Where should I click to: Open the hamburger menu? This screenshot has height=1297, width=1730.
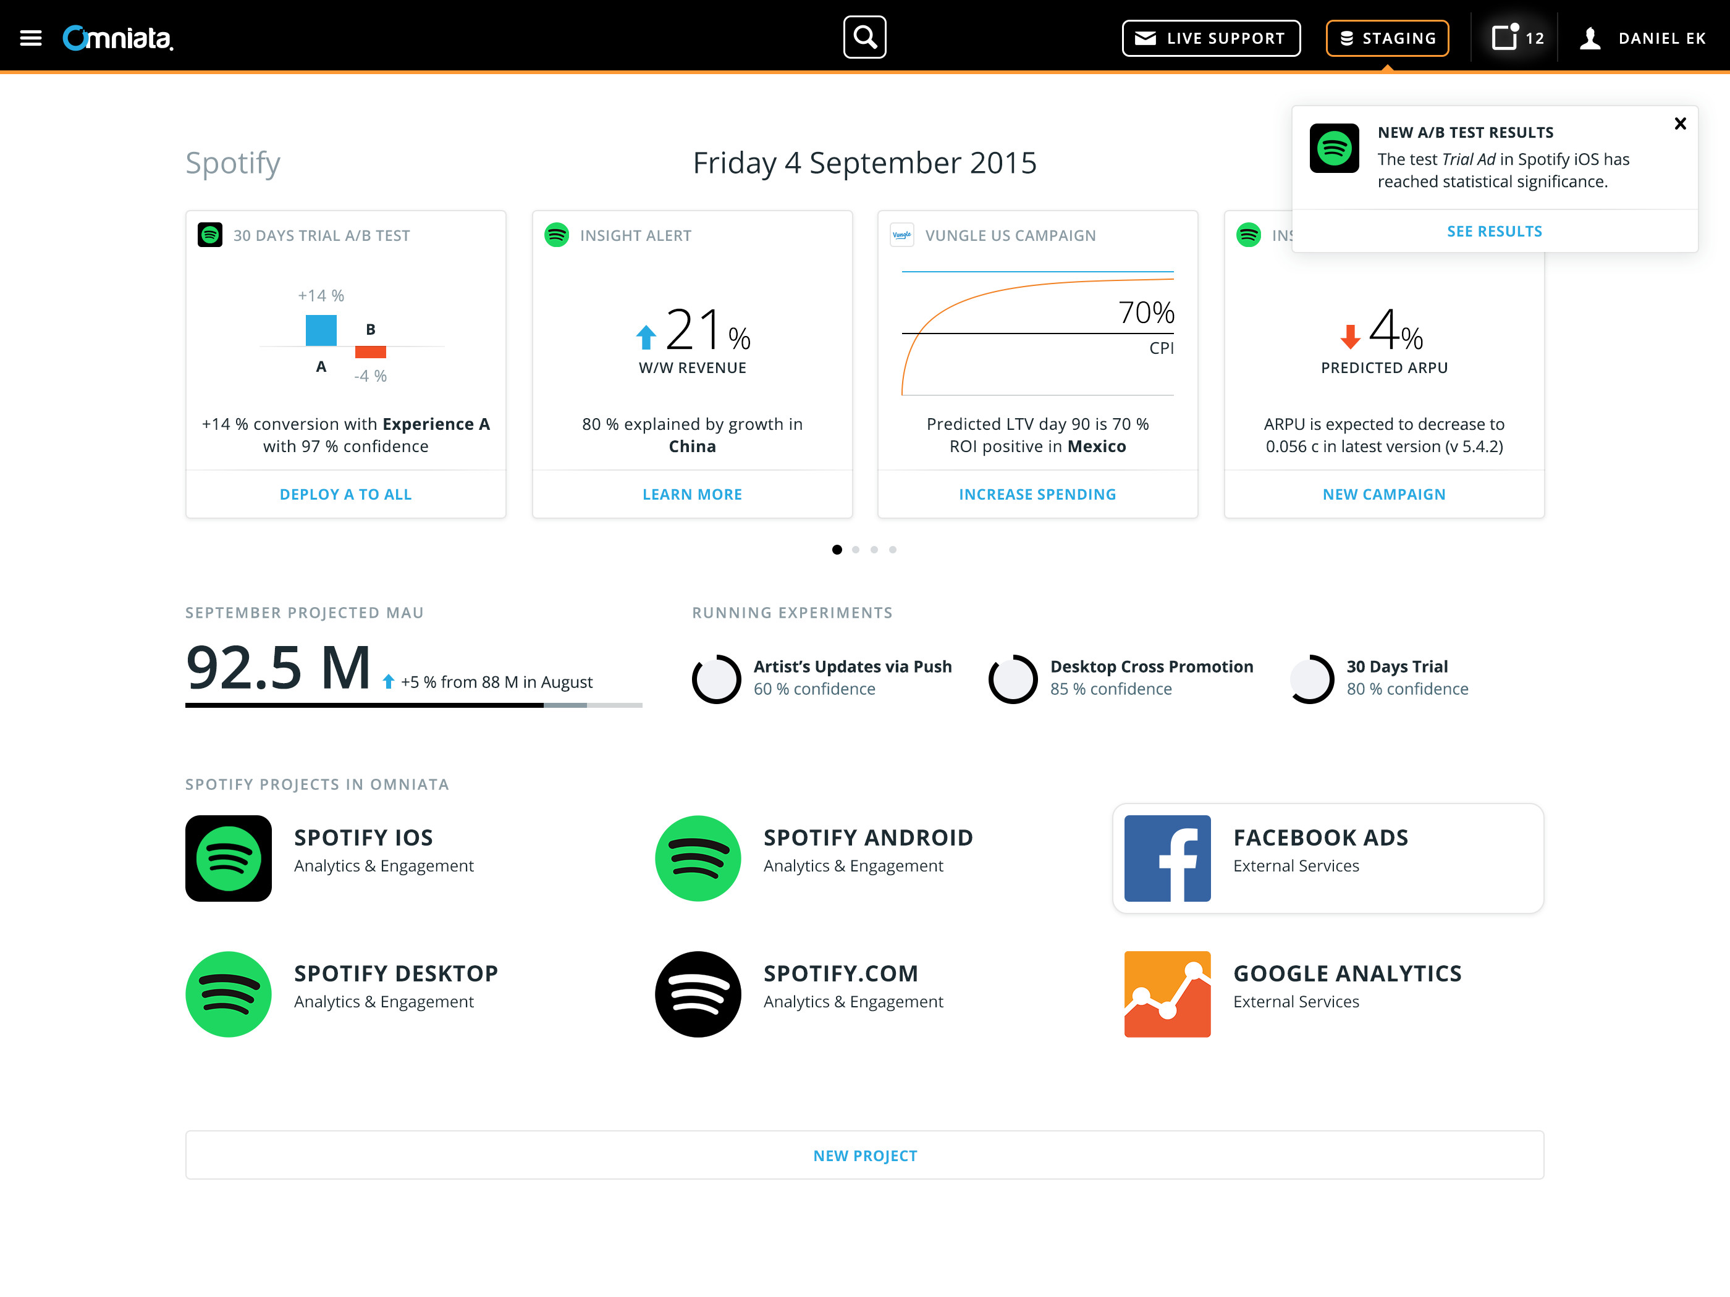[30, 38]
